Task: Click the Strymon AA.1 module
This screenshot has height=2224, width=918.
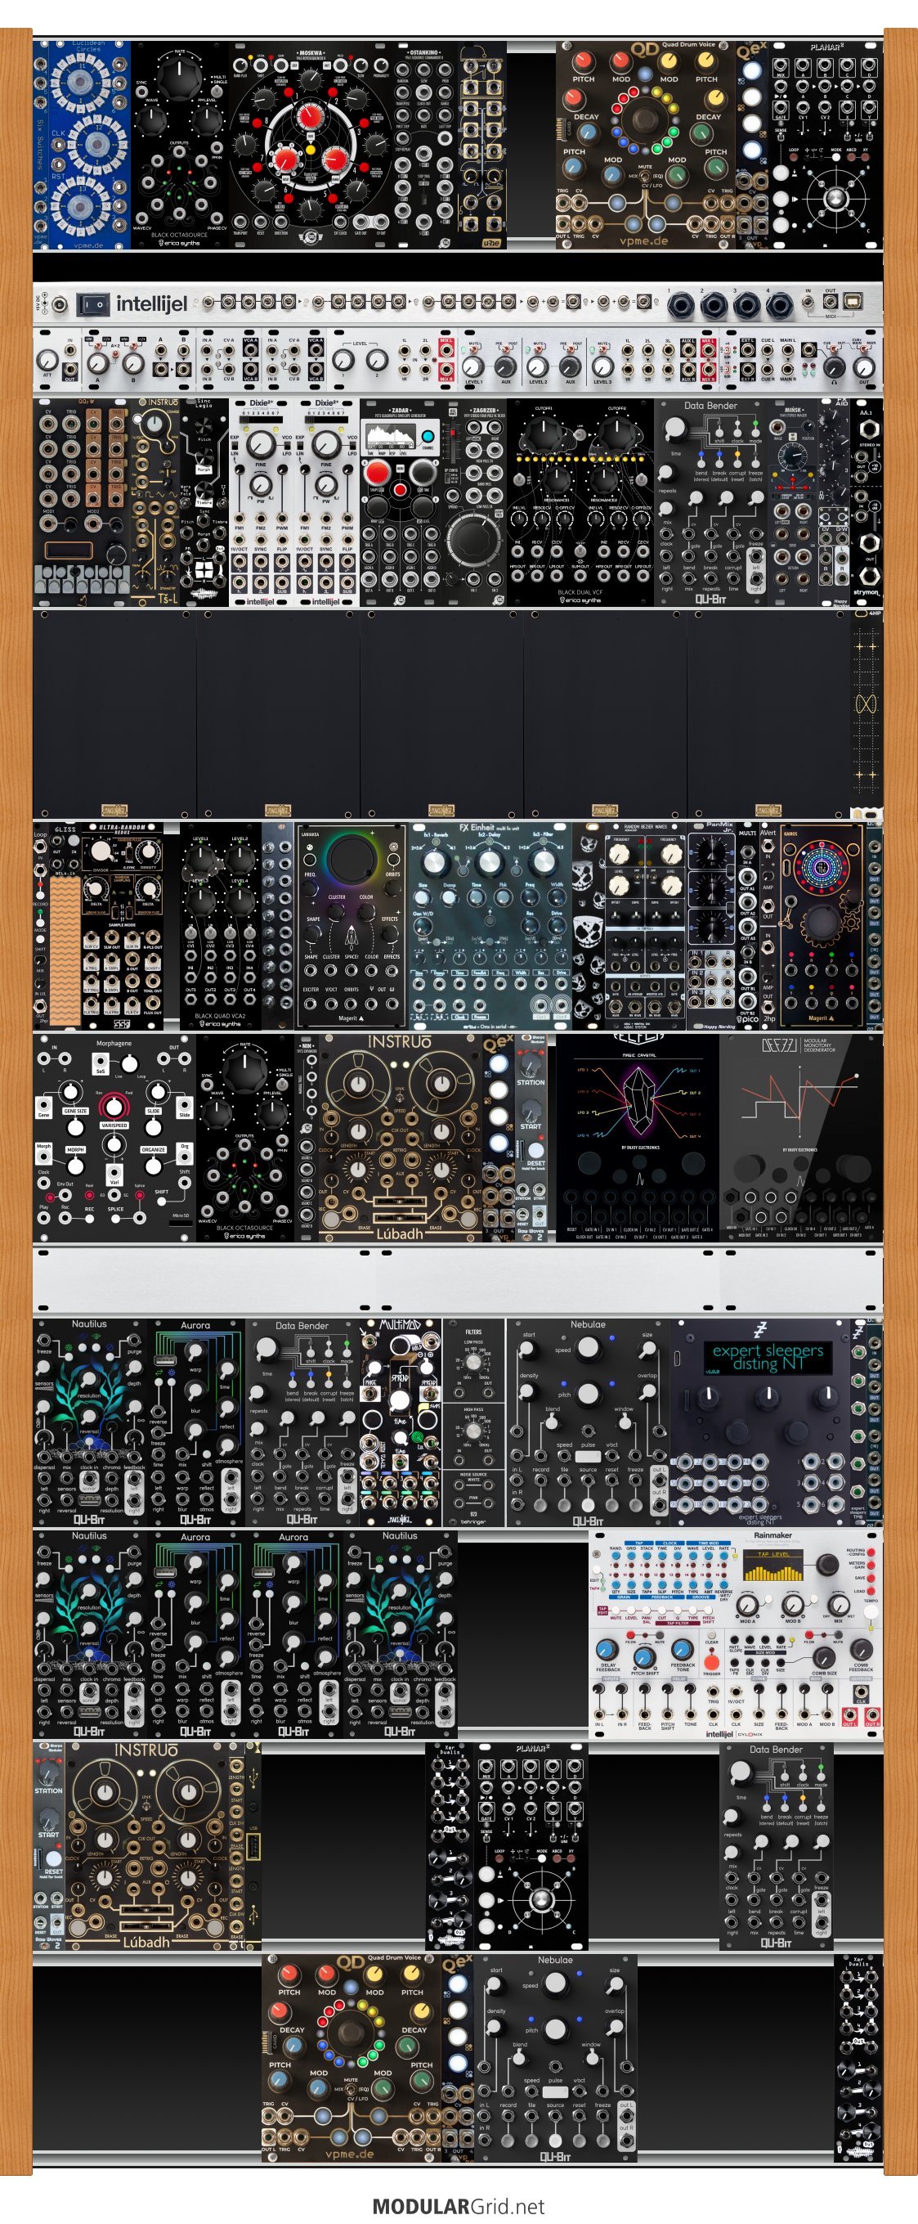Action: tap(867, 501)
